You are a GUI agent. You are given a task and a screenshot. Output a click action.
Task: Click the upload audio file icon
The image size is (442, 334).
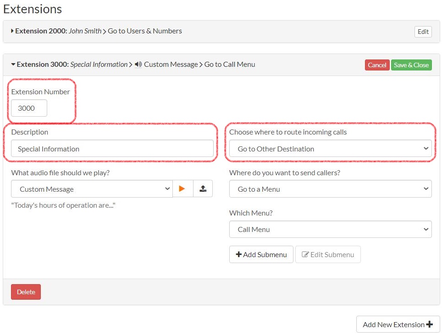coord(203,189)
